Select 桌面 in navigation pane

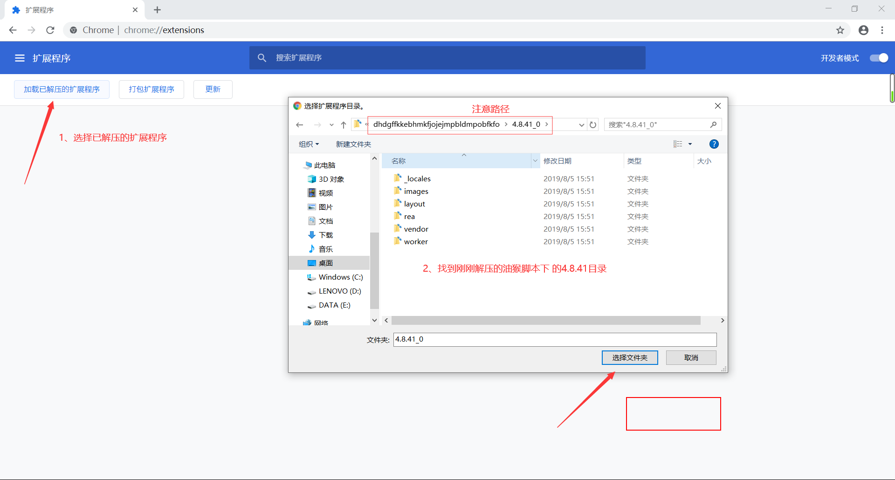coord(329,263)
